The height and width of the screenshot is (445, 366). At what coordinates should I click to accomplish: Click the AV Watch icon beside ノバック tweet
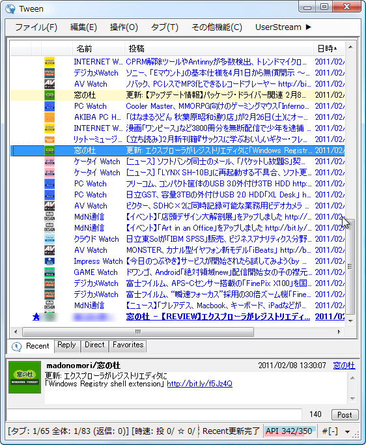49,83
